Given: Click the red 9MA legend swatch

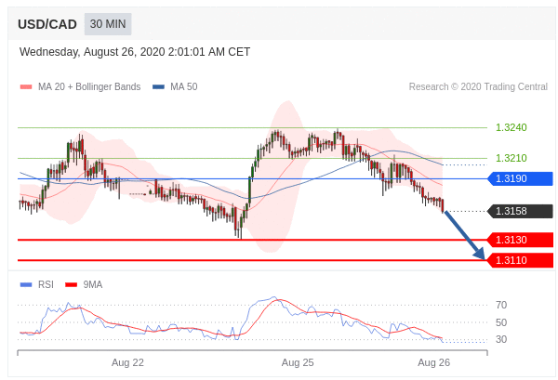Looking at the screenshot, I should (x=72, y=284).
